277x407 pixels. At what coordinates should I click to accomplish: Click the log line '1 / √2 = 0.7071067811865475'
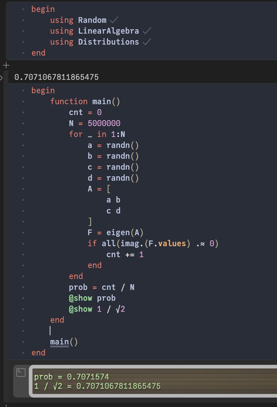(97, 386)
